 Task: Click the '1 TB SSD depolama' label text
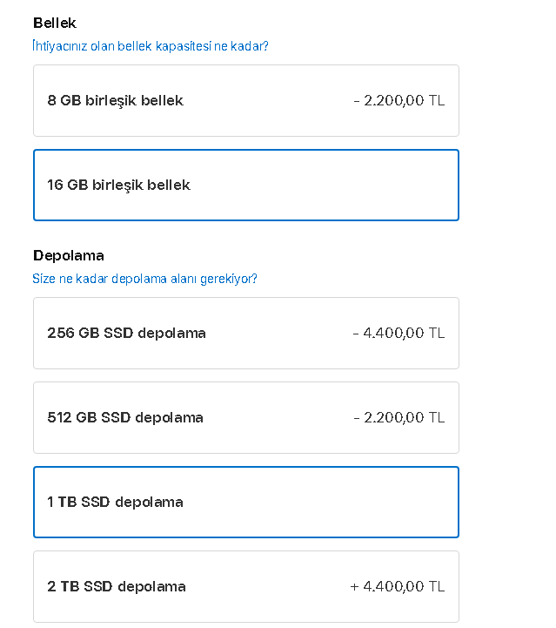point(115,503)
